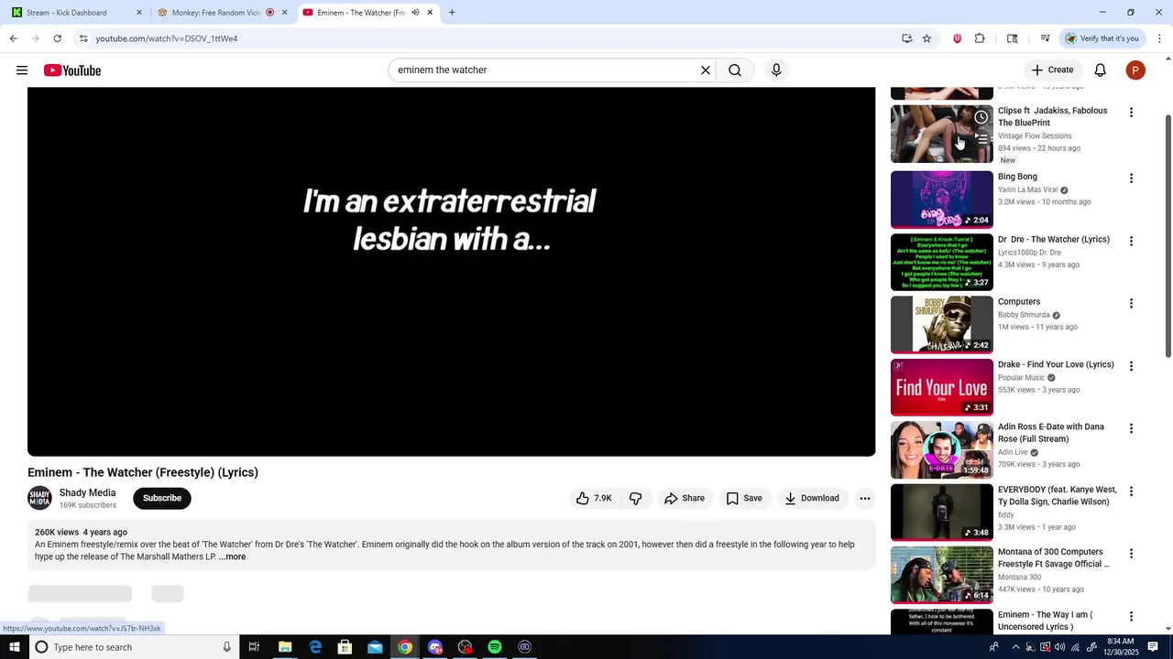This screenshot has height=659, width=1173.
Task: Open media control playlist icon in toolbar
Action: pyautogui.click(x=1045, y=38)
